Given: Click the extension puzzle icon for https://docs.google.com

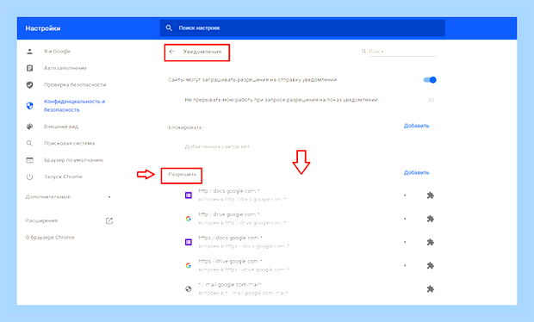Looking at the screenshot, I should (x=431, y=242).
